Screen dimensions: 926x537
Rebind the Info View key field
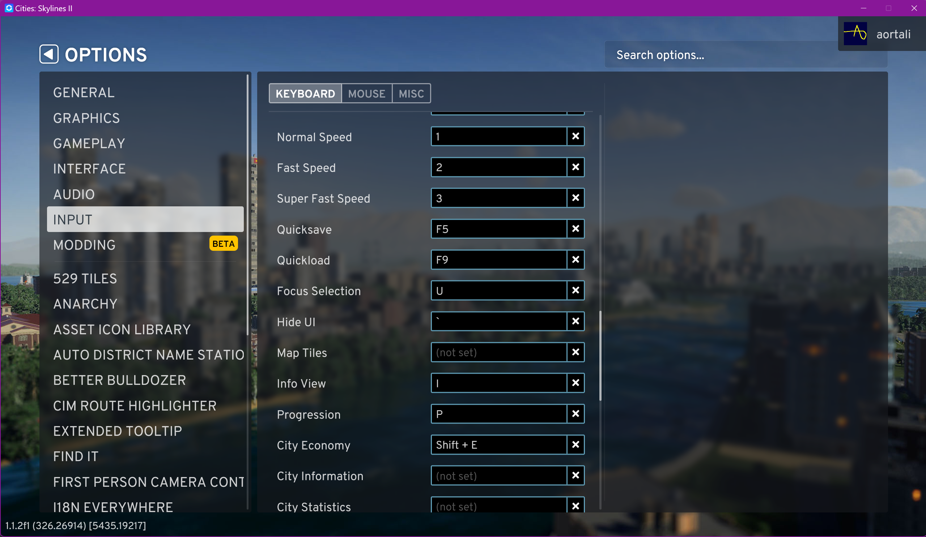[x=499, y=383]
